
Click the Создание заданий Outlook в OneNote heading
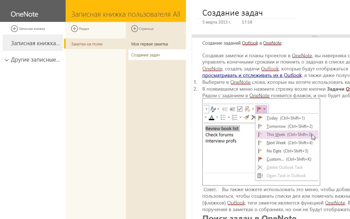(242, 43)
